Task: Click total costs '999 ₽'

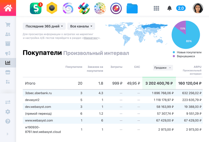Action: 117,83
